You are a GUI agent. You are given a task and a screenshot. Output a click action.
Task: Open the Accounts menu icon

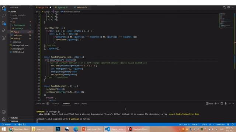point(4,112)
